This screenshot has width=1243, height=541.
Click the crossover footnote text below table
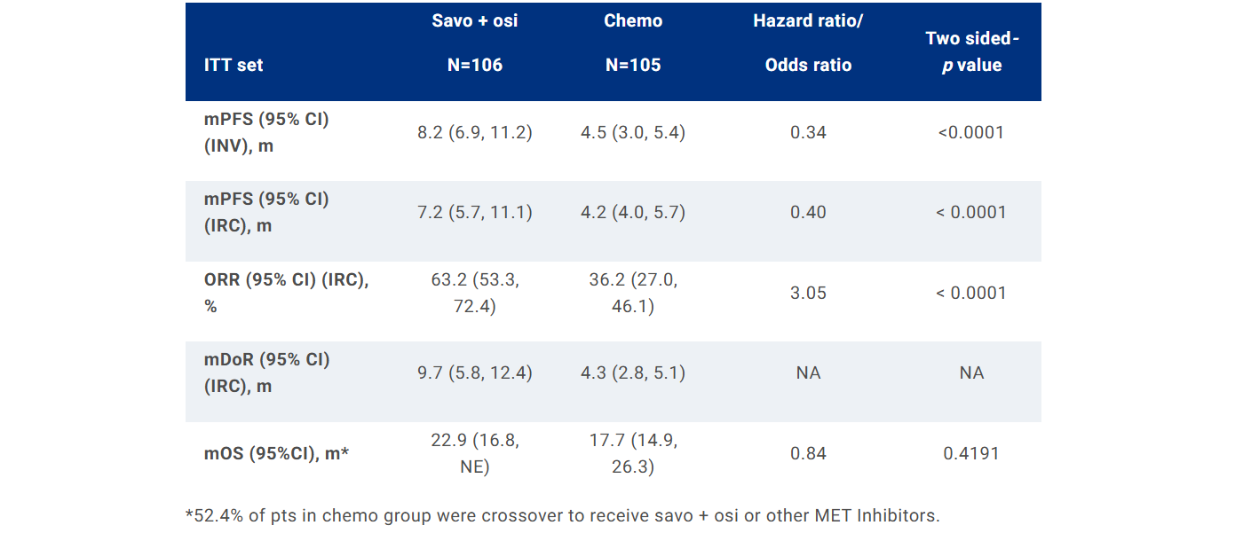coord(562,515)
